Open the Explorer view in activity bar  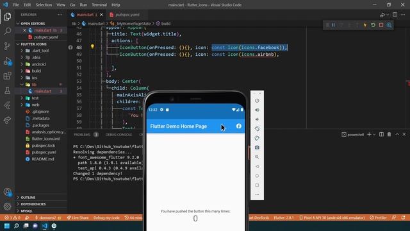click(7, 17)
